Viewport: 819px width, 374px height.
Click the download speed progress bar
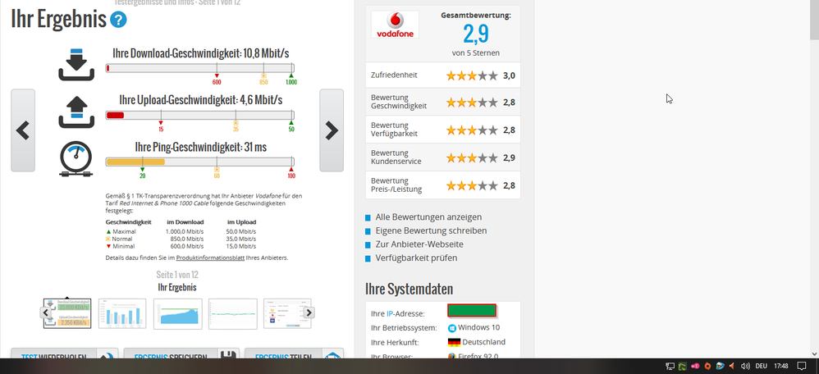pyautogui.click(x=199, y=68)
